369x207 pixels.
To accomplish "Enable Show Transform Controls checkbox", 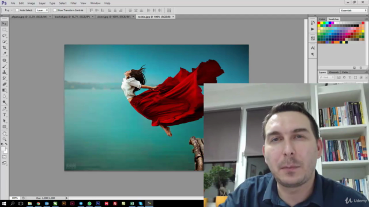I will (55, 10).
